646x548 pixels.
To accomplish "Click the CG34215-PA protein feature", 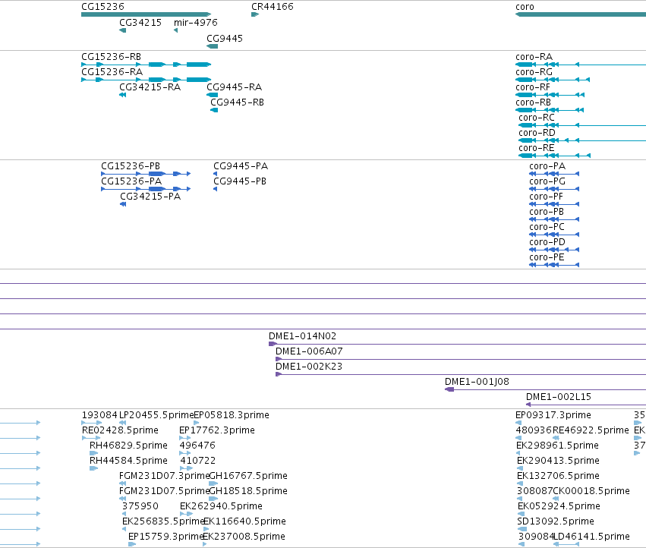I will (123, 204).
